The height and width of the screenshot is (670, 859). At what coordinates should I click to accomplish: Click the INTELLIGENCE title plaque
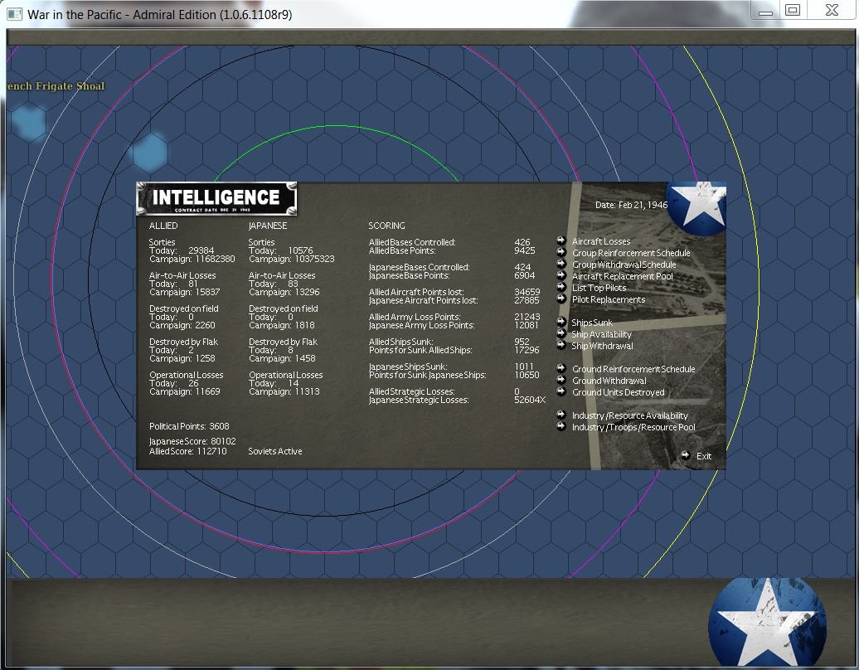tap(216, 198)
